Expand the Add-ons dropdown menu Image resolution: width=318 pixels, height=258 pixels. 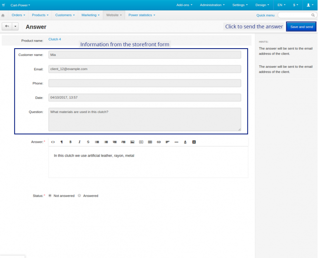(x=184, y=5)
